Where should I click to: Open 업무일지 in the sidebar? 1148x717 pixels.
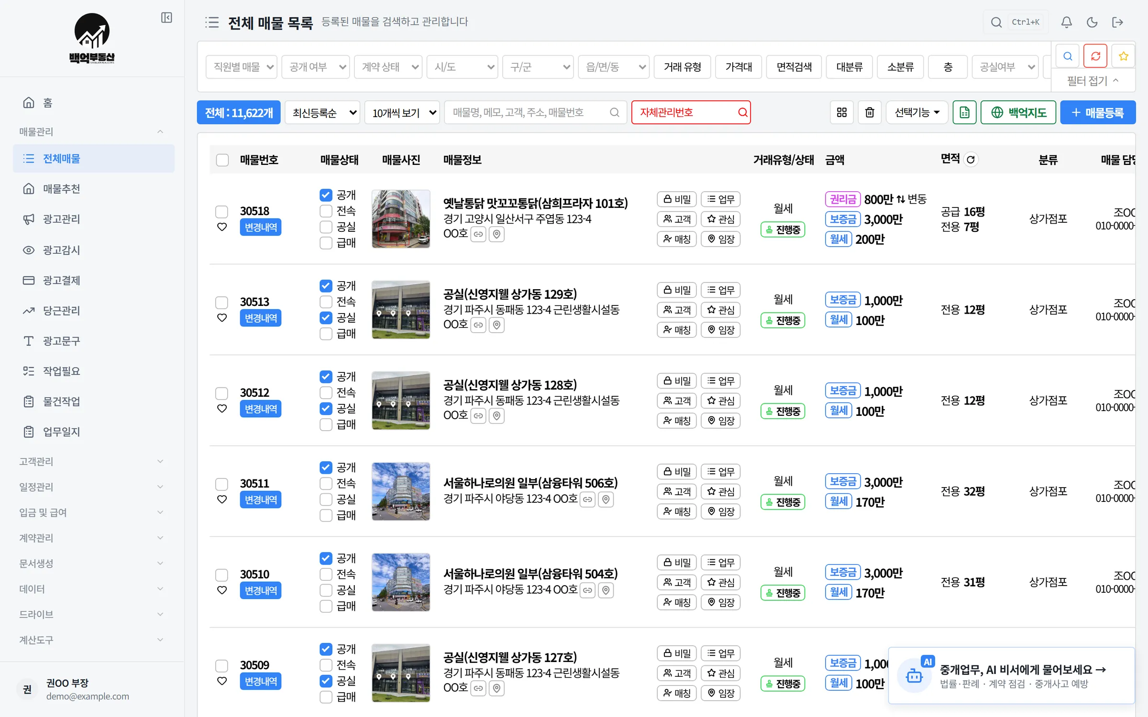click(94, 432)
